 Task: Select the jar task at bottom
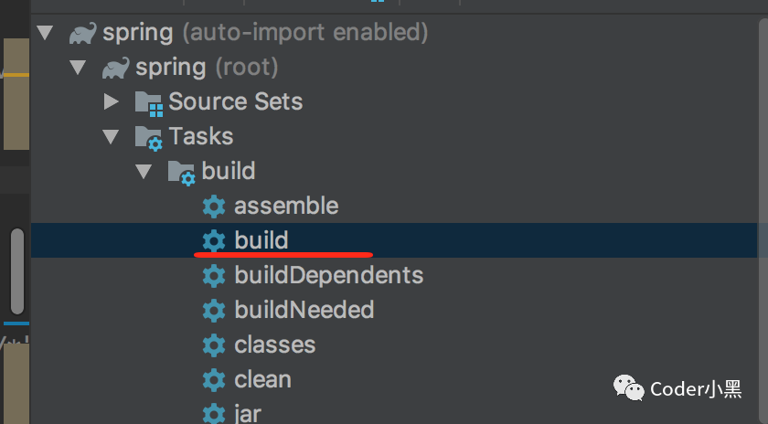(247, 413)
